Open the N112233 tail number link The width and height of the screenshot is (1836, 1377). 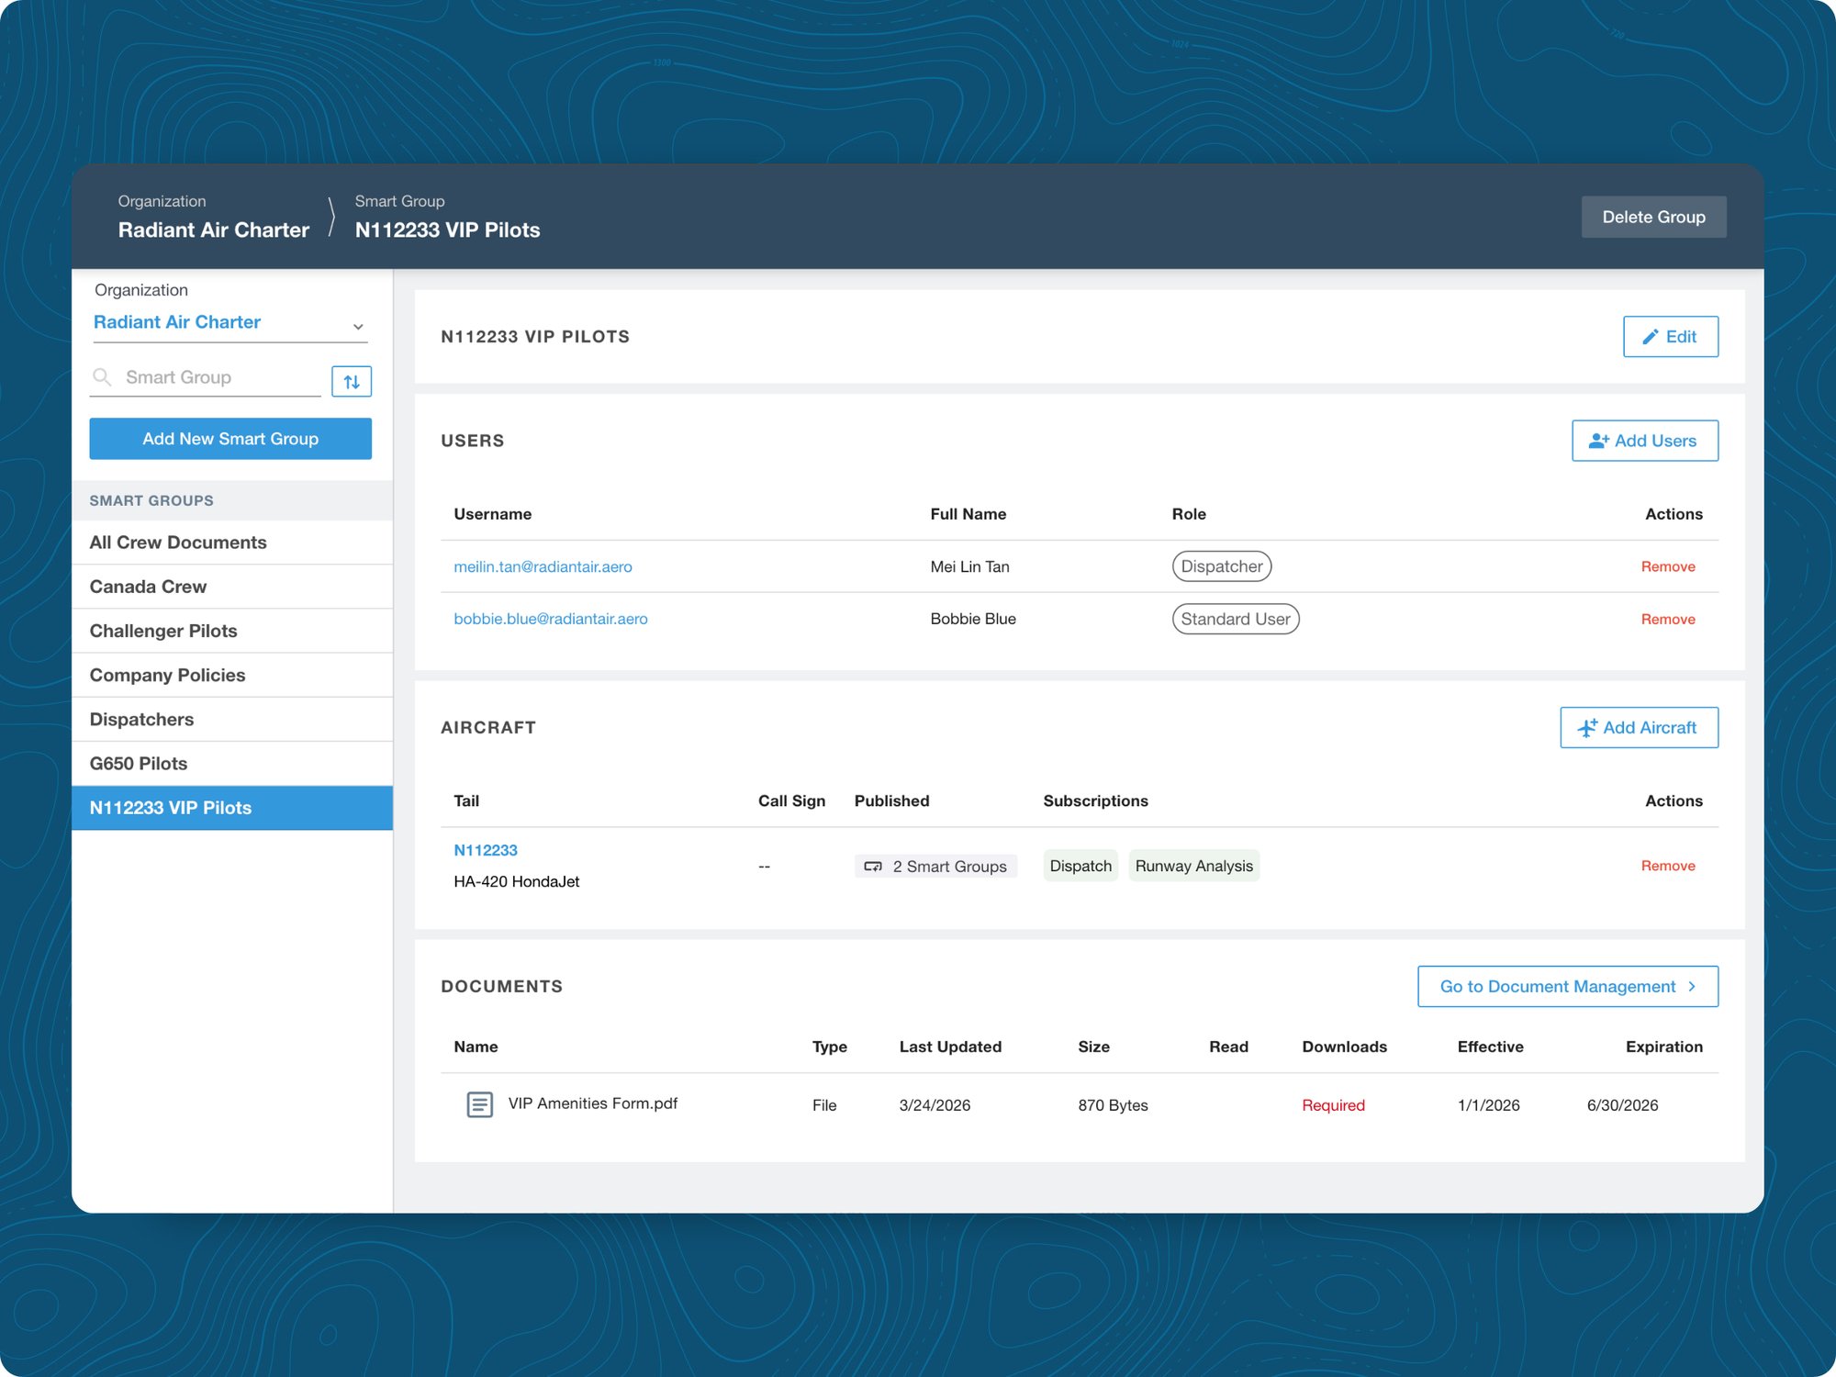coord(485,850)
